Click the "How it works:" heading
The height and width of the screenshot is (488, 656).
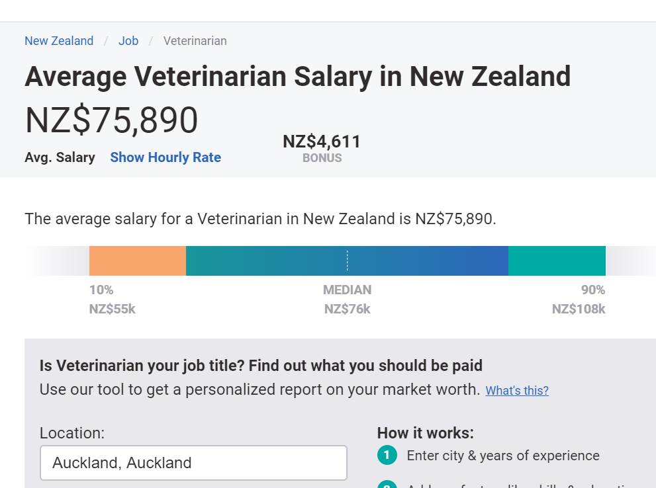pos(426,433)
